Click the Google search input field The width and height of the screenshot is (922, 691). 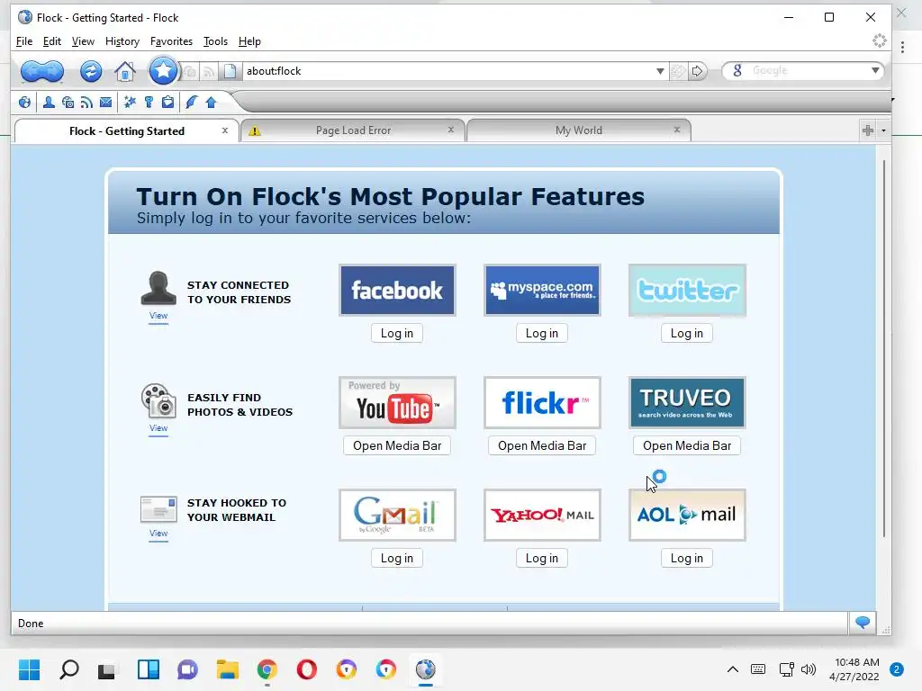coord(807,70)
